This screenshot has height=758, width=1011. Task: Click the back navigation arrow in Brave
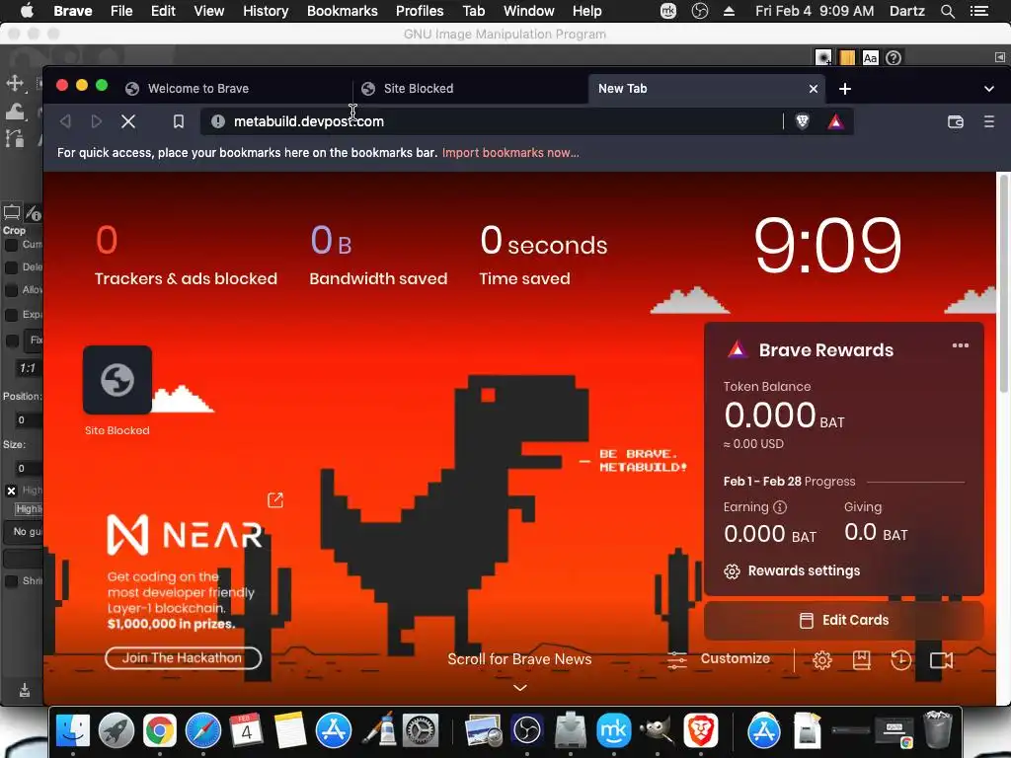(x=65, y=121)
